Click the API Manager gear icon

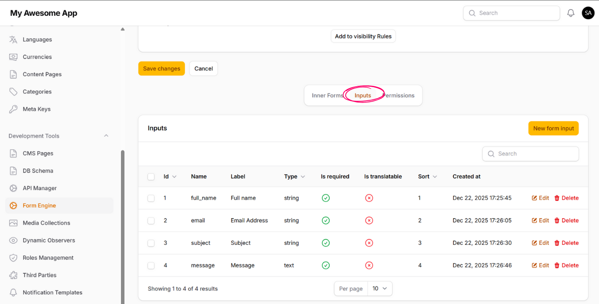pyautogui.click(x=14, y=188)
